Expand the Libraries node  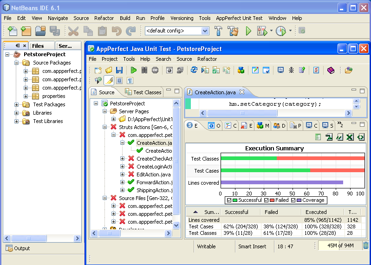click(x=16, y=113)
